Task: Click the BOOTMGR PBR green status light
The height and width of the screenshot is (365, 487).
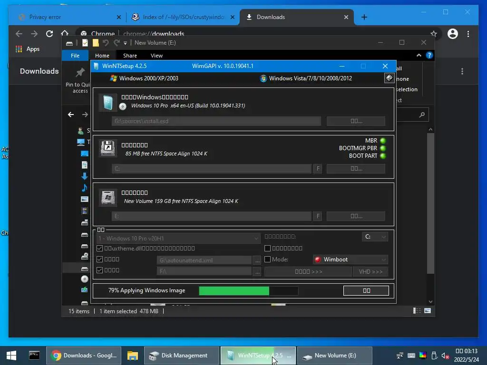Action: tap(383, 148)
